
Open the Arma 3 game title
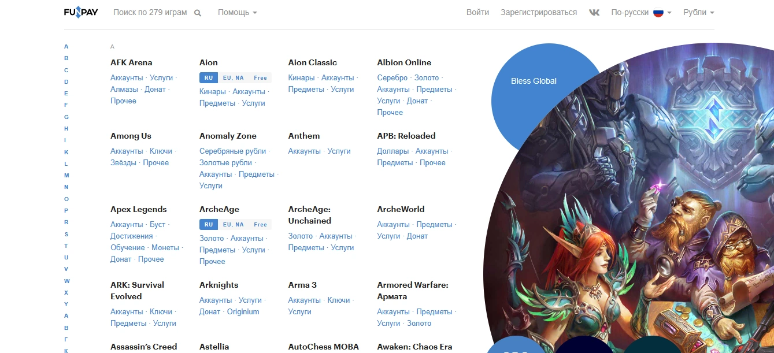[302, 285]
